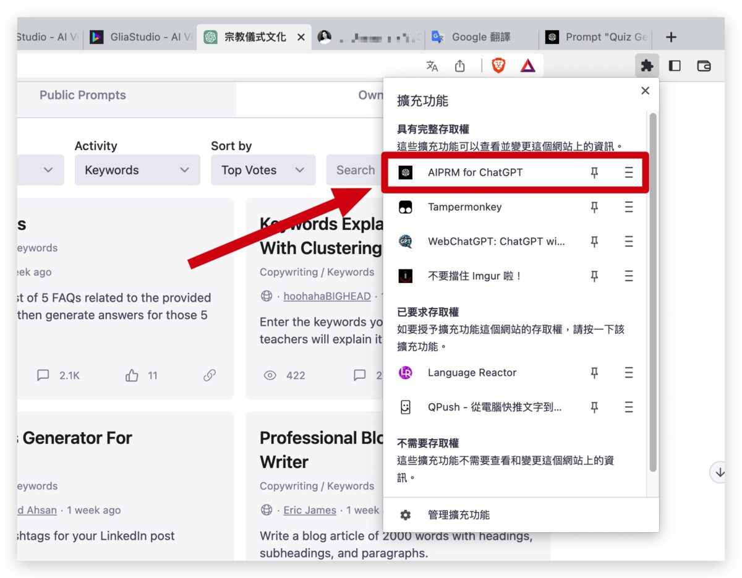Open more options for AIPRM for ChatGPT
The height and width of the screenshot is (578, 742).
point(629,172)
